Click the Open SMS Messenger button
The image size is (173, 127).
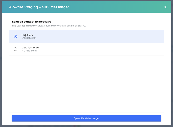[x=86, y=118]
